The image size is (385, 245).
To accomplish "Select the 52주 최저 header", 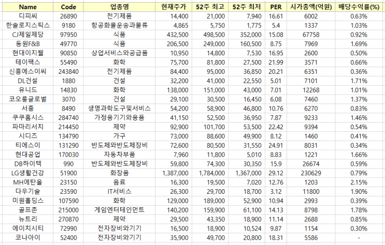I will (x=247, y=7).
